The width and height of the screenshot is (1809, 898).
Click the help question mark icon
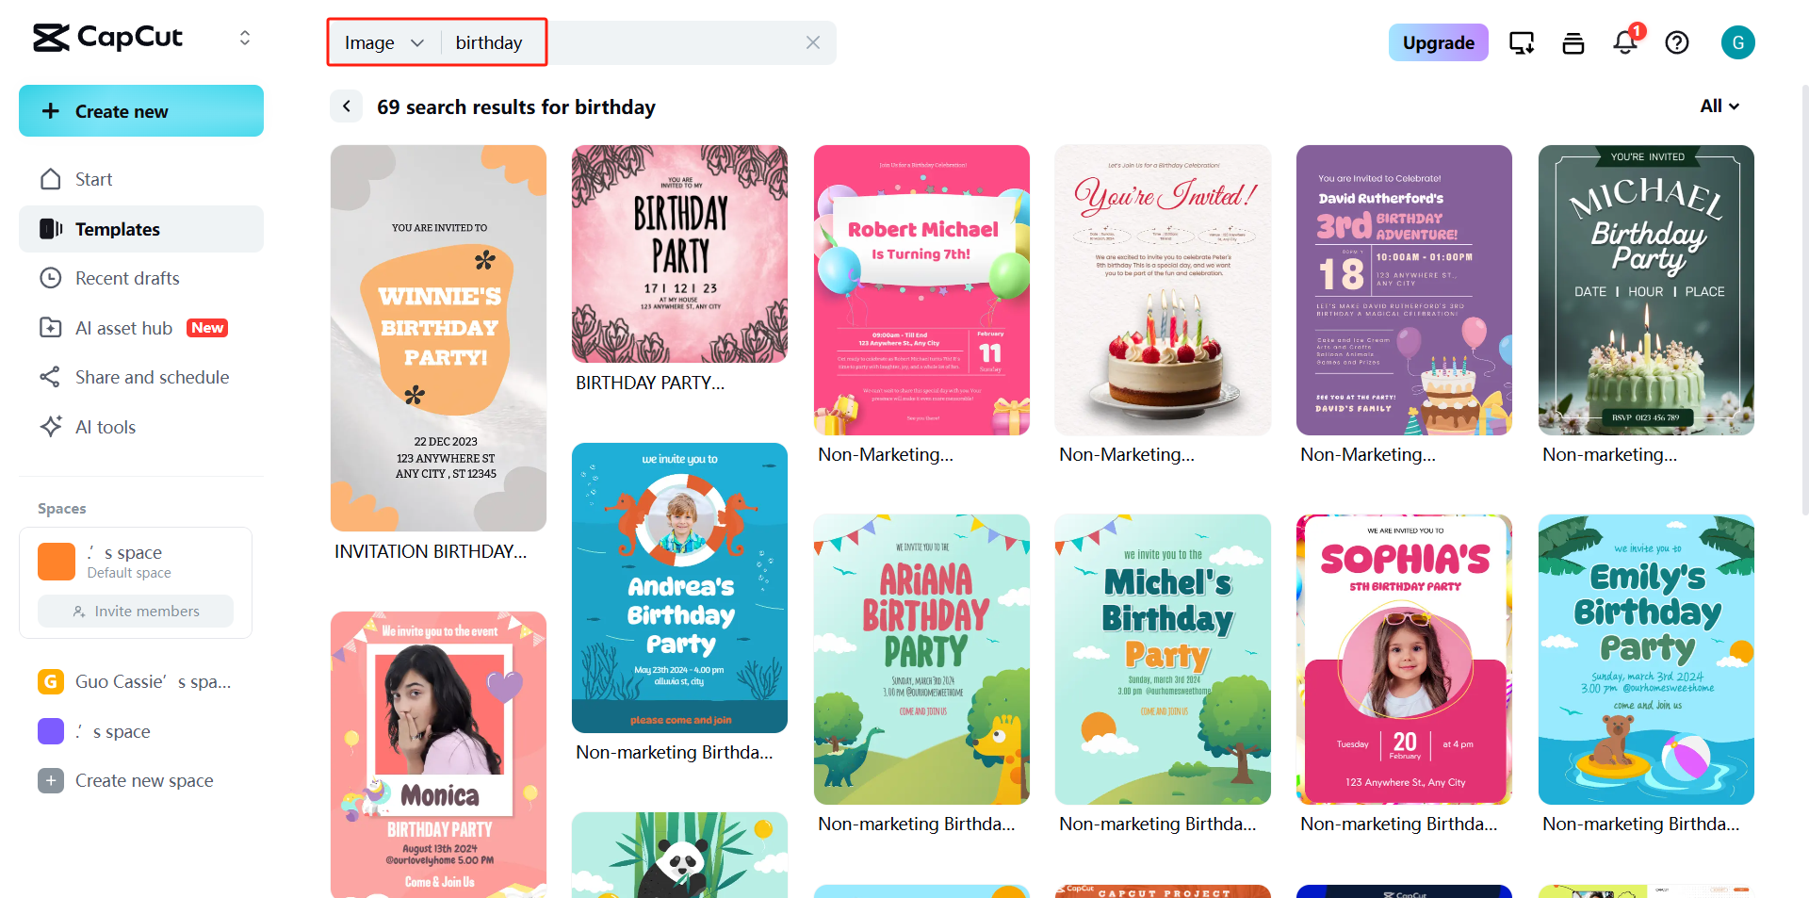click(x=1677, y=42)
